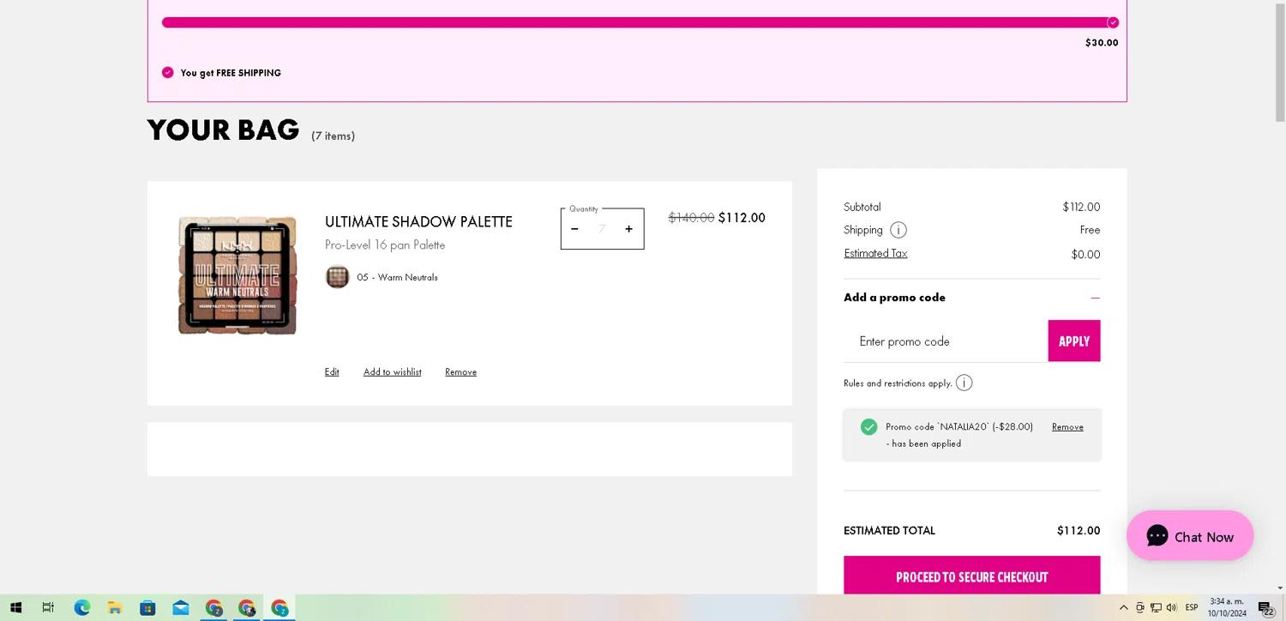
Task: Click in the Enter promo code field
Action: [945, 341]
